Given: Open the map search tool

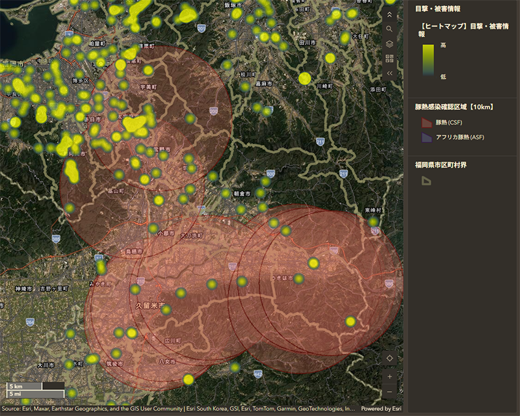Looking at the screenshot, I should point(389,29).
